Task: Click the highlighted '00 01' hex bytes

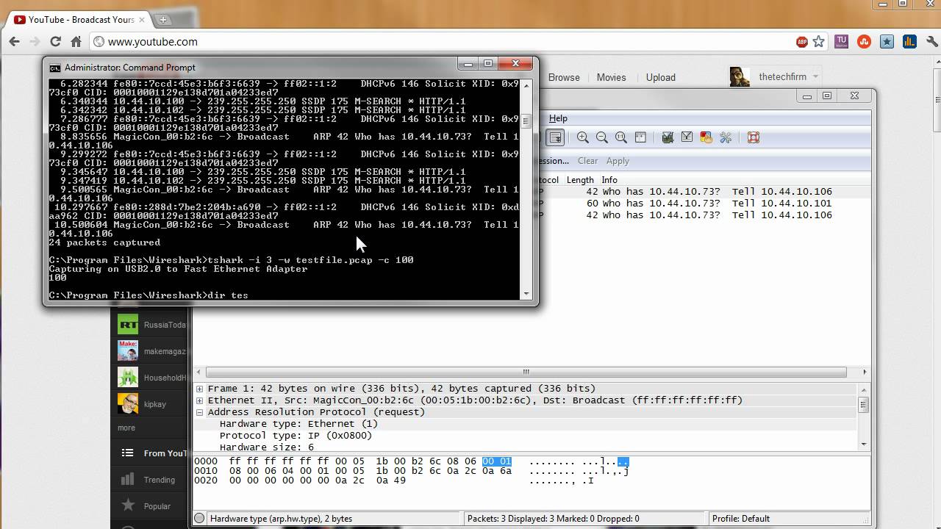Action: coord(496,461)
